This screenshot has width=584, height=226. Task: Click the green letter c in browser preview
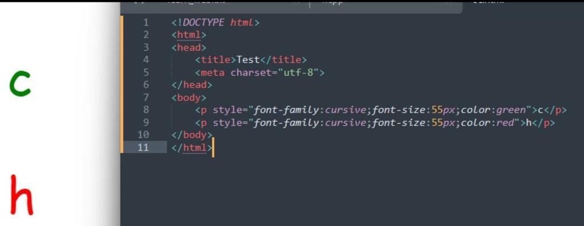coord(20,84)
